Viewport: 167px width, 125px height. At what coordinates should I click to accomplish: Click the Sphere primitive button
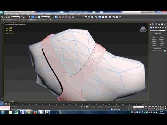(154, 39)
